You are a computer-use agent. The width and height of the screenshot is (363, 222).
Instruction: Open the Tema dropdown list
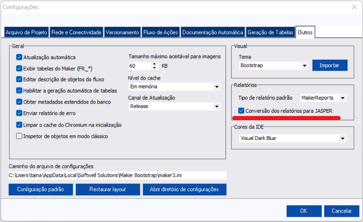304,66
